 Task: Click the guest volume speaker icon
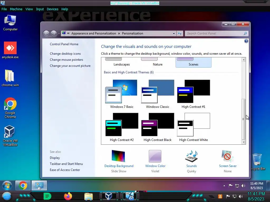tap(243, 185)
